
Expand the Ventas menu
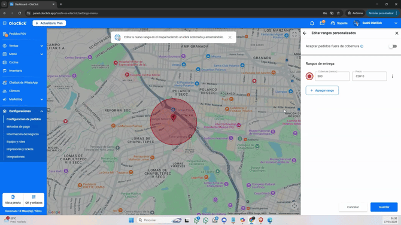23,45
